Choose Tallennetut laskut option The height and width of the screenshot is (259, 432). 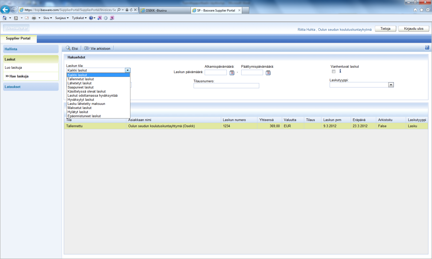pos(98,79)
